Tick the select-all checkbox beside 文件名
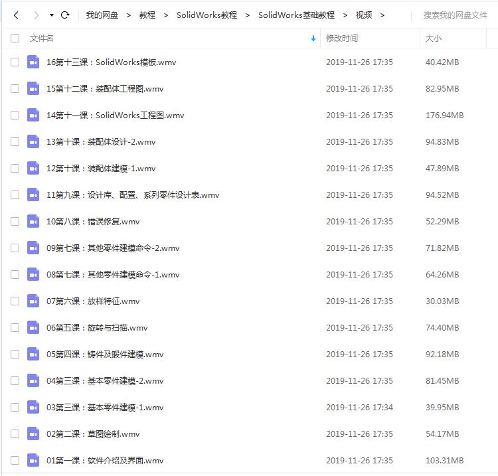This screenshot has width=498, height=476. pyautogui.click(x=15, y=38)
